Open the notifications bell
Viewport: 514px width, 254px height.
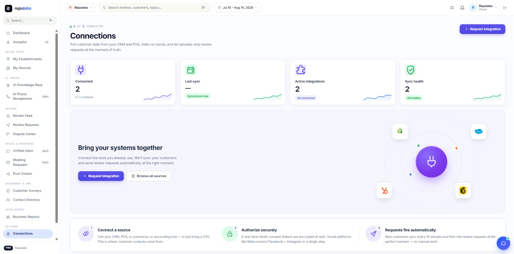pos(462,8)
